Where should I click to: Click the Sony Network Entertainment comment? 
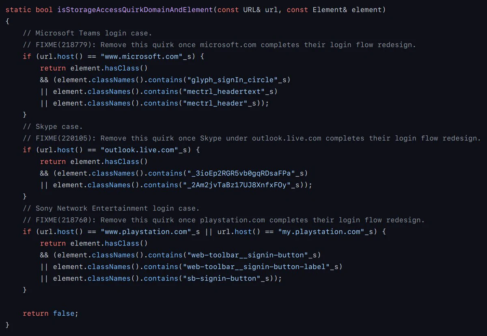point(111,208)
